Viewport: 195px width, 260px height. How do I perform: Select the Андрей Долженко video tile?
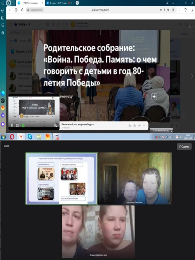pos(98,231)
